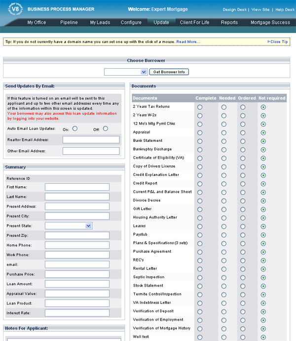296x341 pixels.
Task: Click the Notes For Applicant heading
Action: (x=27, y=328)
